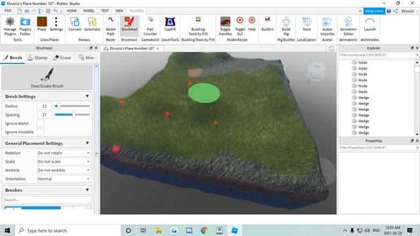Viewport: 420px width, 236px height.
Task: Click the taskbar search box
Action: point(67,230)
